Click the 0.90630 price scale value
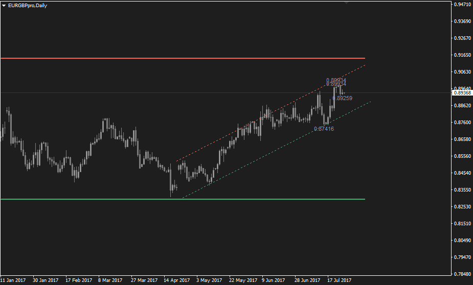The image size is (473, 285). click(462, 72)
